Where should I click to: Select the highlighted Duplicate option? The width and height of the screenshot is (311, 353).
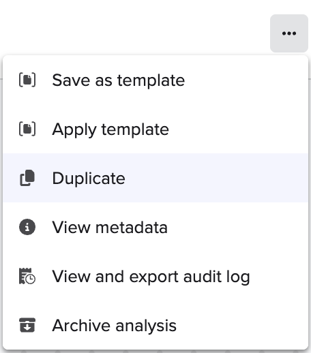click(x=155, y=178)
